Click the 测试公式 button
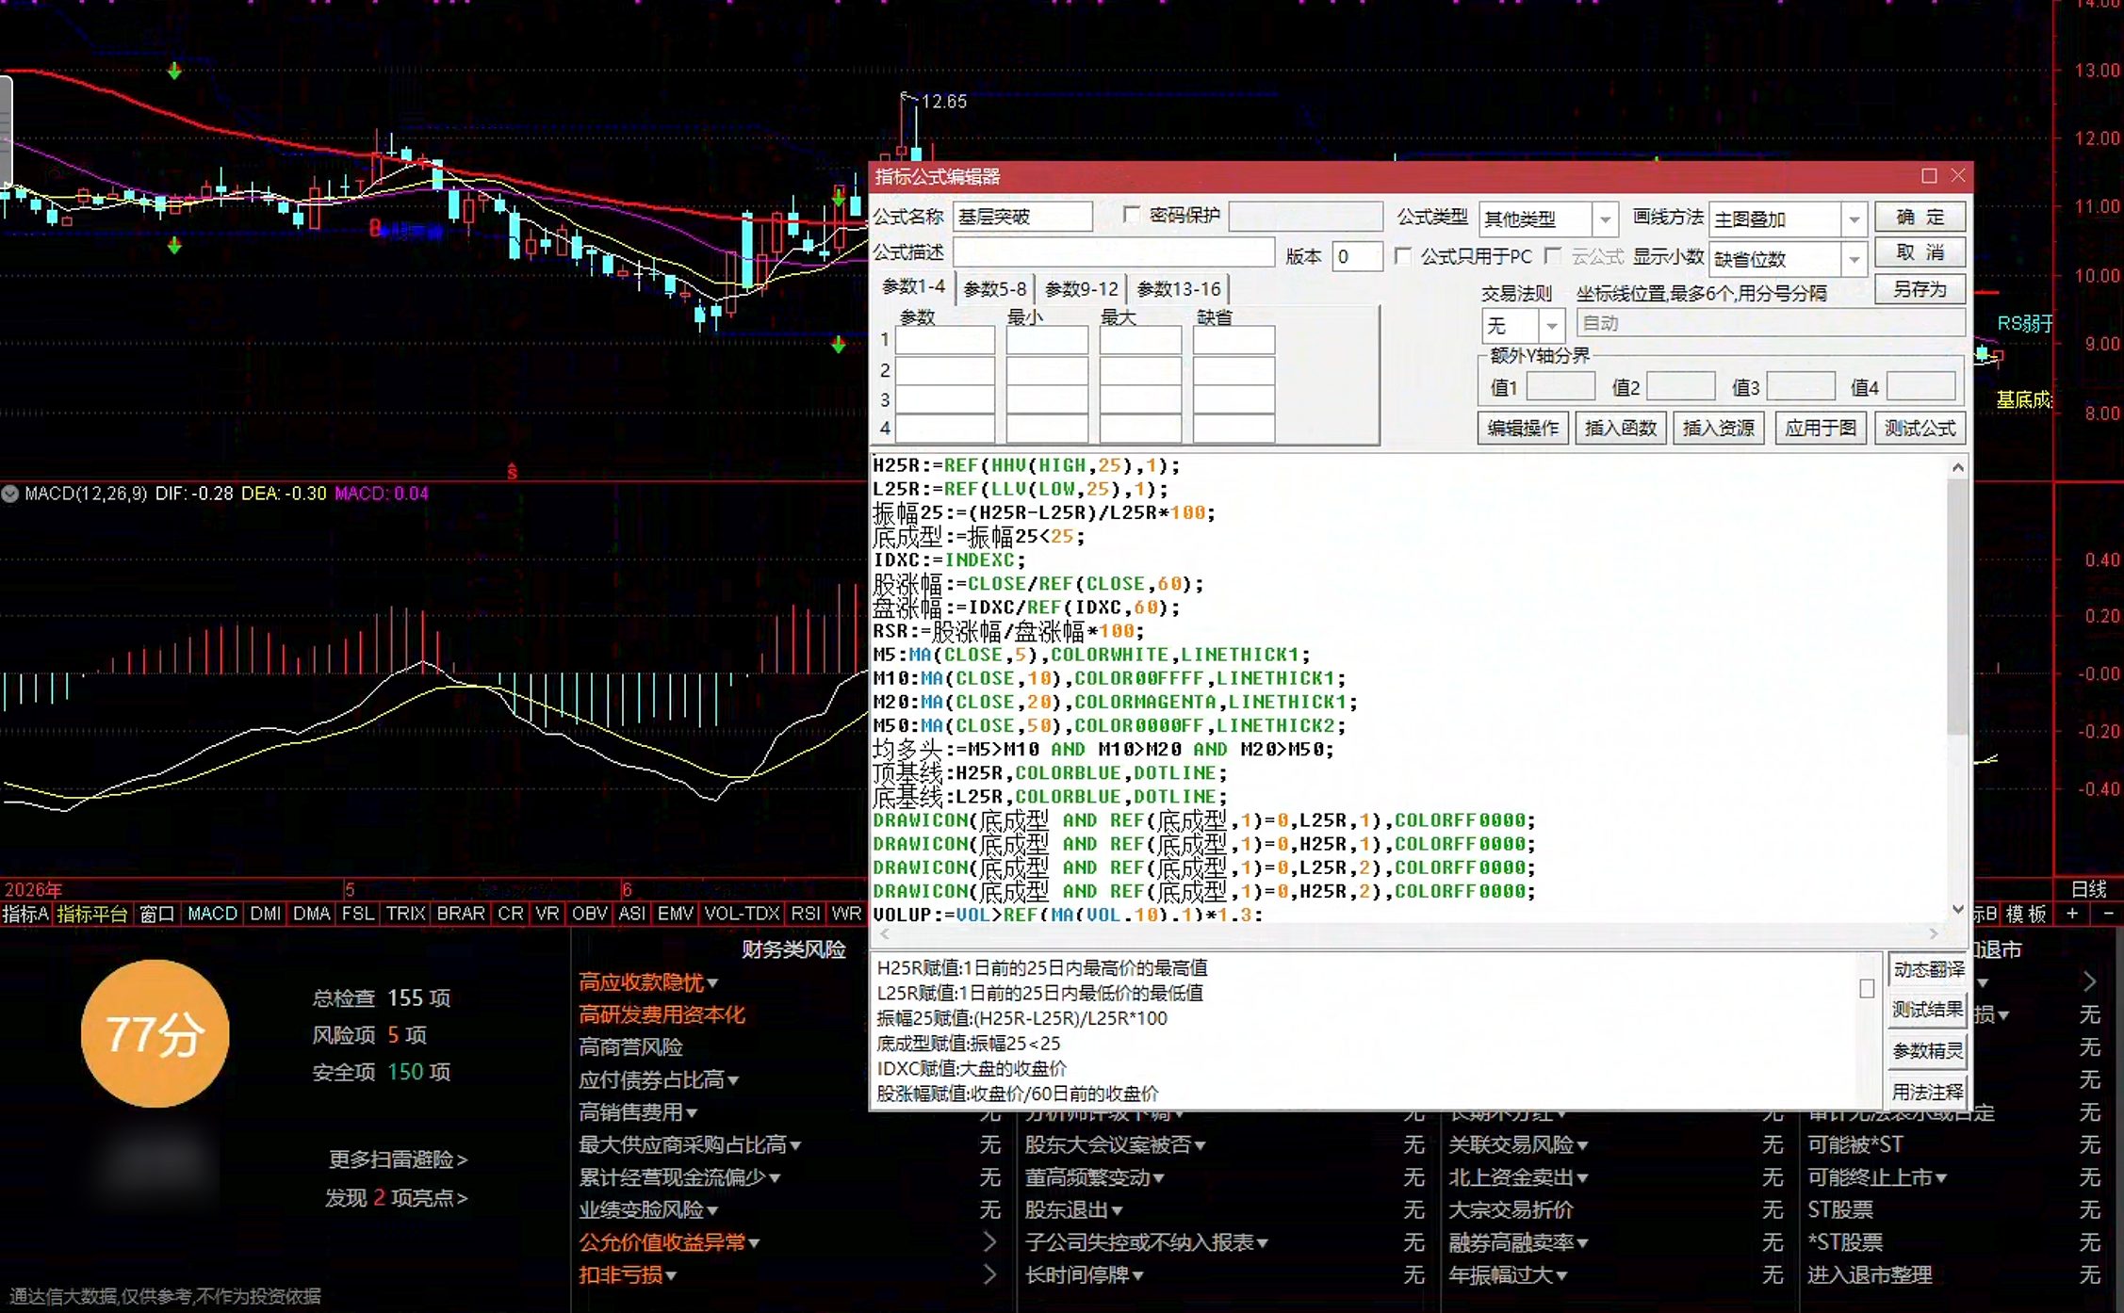Screen dimensions: 2124x1313 click(1920, 429)
